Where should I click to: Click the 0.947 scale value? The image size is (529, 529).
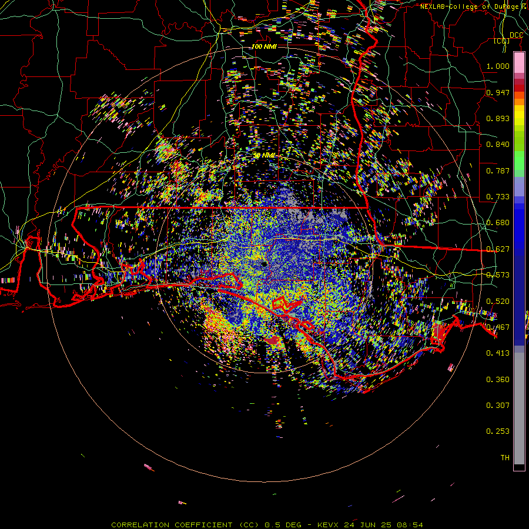click(498, 92)
